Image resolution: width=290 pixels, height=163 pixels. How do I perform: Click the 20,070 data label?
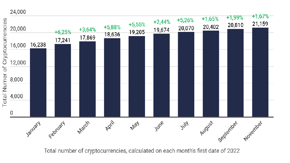point(186,28)
